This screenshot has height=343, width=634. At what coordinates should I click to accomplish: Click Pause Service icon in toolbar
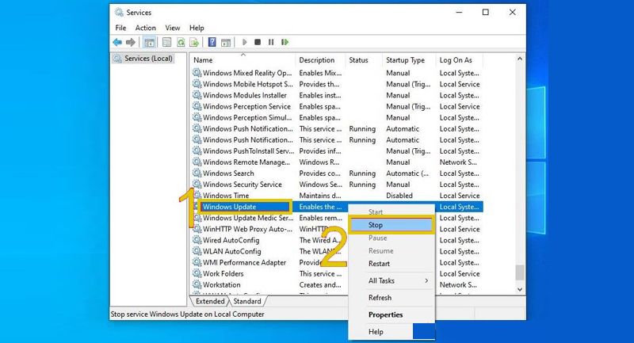pyautogui.click(x=271, y=42)
